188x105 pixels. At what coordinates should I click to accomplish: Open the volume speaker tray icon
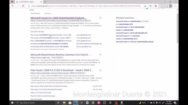pyautogui.click(x=160, y=103)
